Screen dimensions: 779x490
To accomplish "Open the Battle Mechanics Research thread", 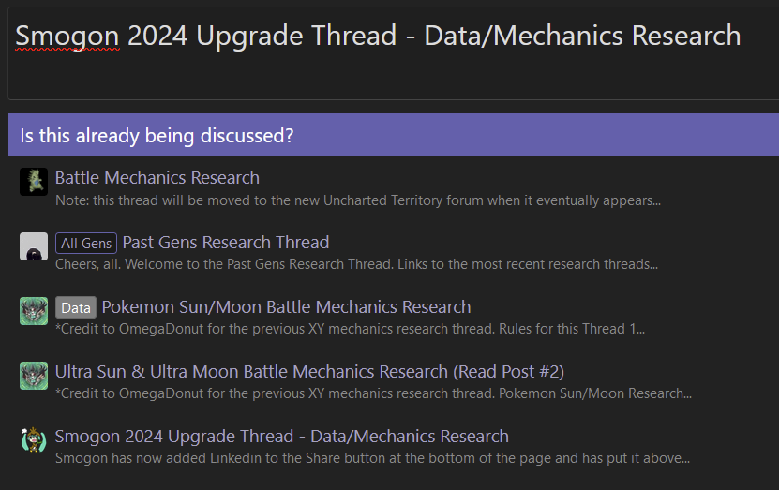I will [157, 178].
